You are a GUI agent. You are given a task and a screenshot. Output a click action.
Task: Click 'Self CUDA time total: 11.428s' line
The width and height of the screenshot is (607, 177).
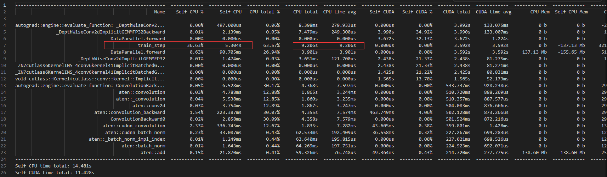[55, 172]
